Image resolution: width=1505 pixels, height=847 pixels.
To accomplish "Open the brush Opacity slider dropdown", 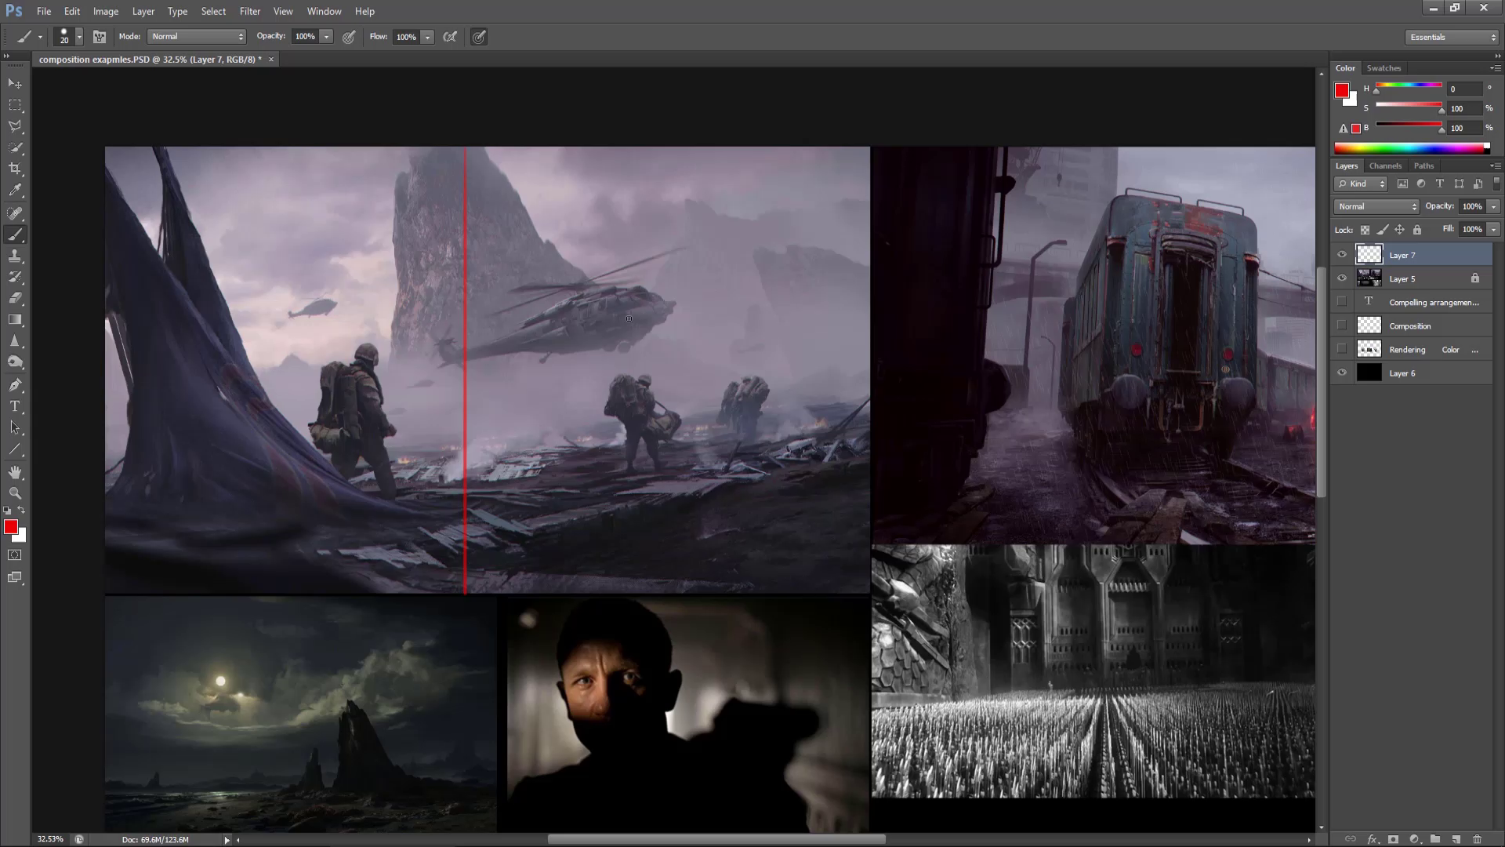I will 326,37.
